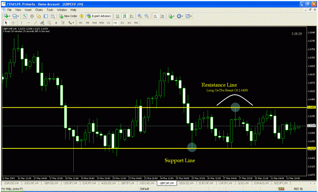Set timeframe to H1
The width and height of the screenshot is (318, 192).
[x=108, y=23]
